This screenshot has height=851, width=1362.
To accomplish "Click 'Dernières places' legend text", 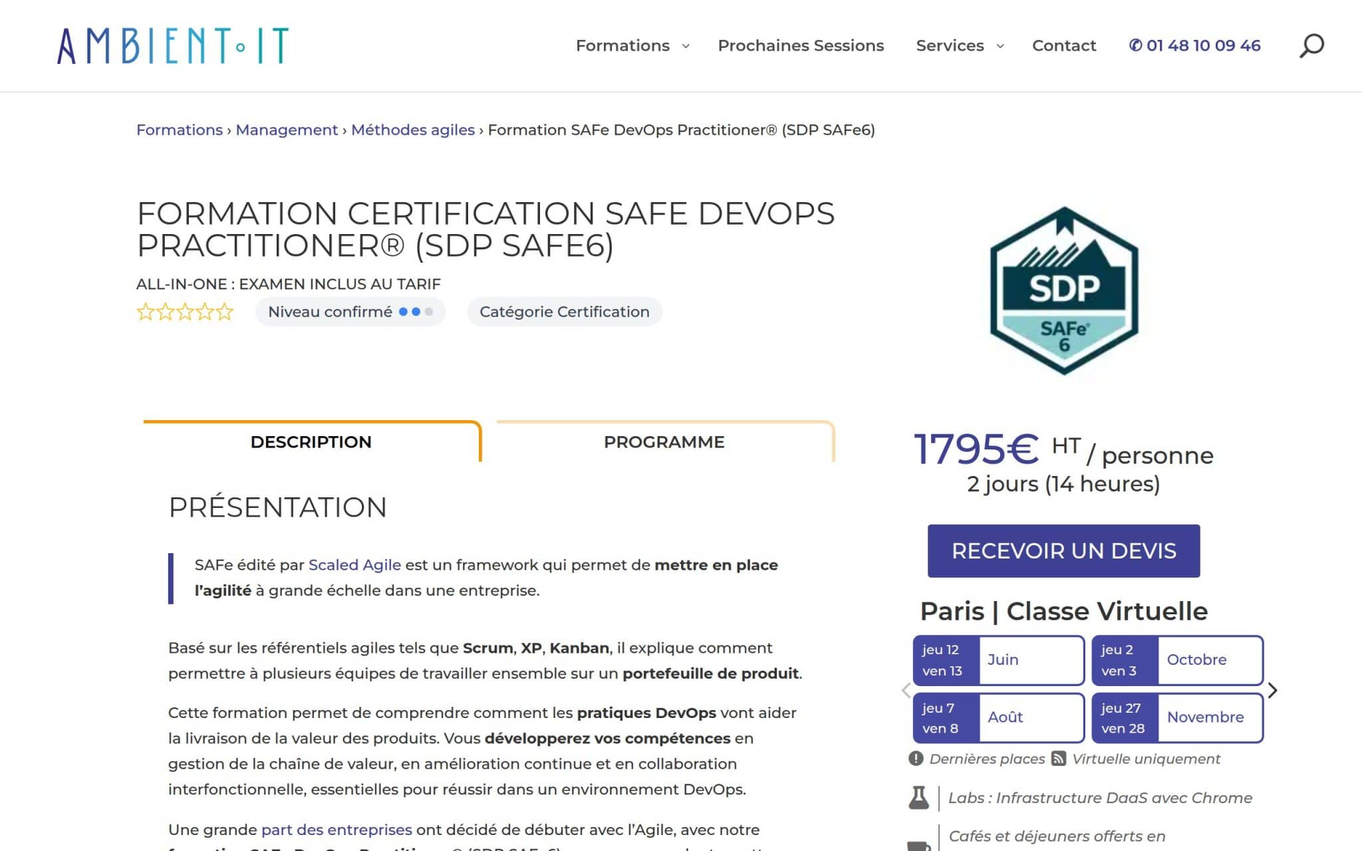I will (x=987, y=759).
